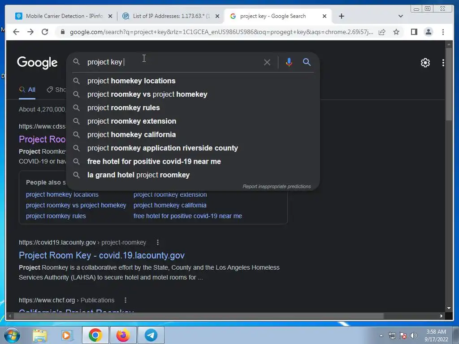459x344 pixels.
Task: Close the project key Google Search tab
Action: click(x=325, y=16)
